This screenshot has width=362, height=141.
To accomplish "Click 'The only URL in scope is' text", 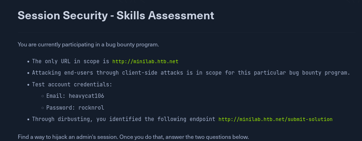I will click(x=70, y=61).
